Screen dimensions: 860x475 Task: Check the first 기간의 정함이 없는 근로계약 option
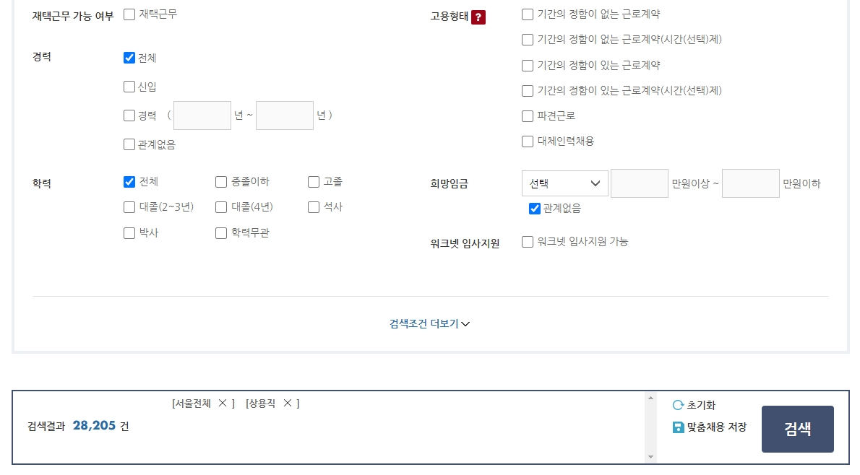[x=528, y=14]
